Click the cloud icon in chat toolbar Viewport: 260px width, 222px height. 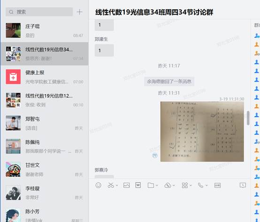168,185
